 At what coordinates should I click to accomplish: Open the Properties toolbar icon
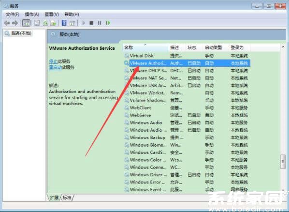[x=37, y=23]
